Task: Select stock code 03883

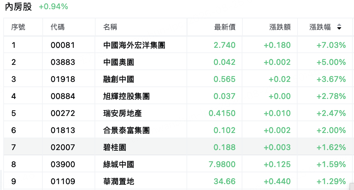Action: (63, 62)
